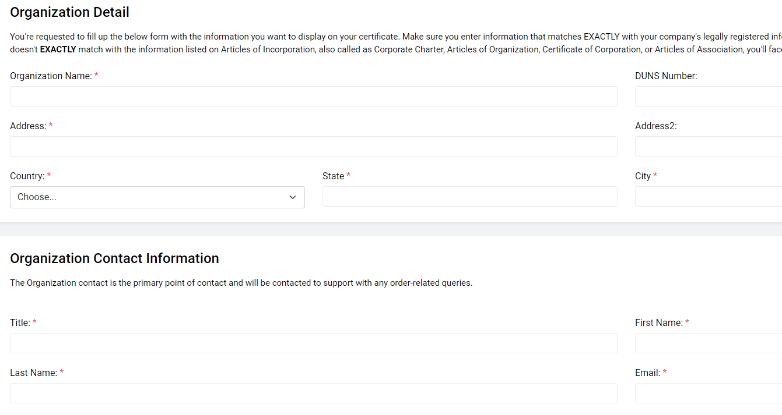
Task: Click the Country field label
Action: (26, 175)
